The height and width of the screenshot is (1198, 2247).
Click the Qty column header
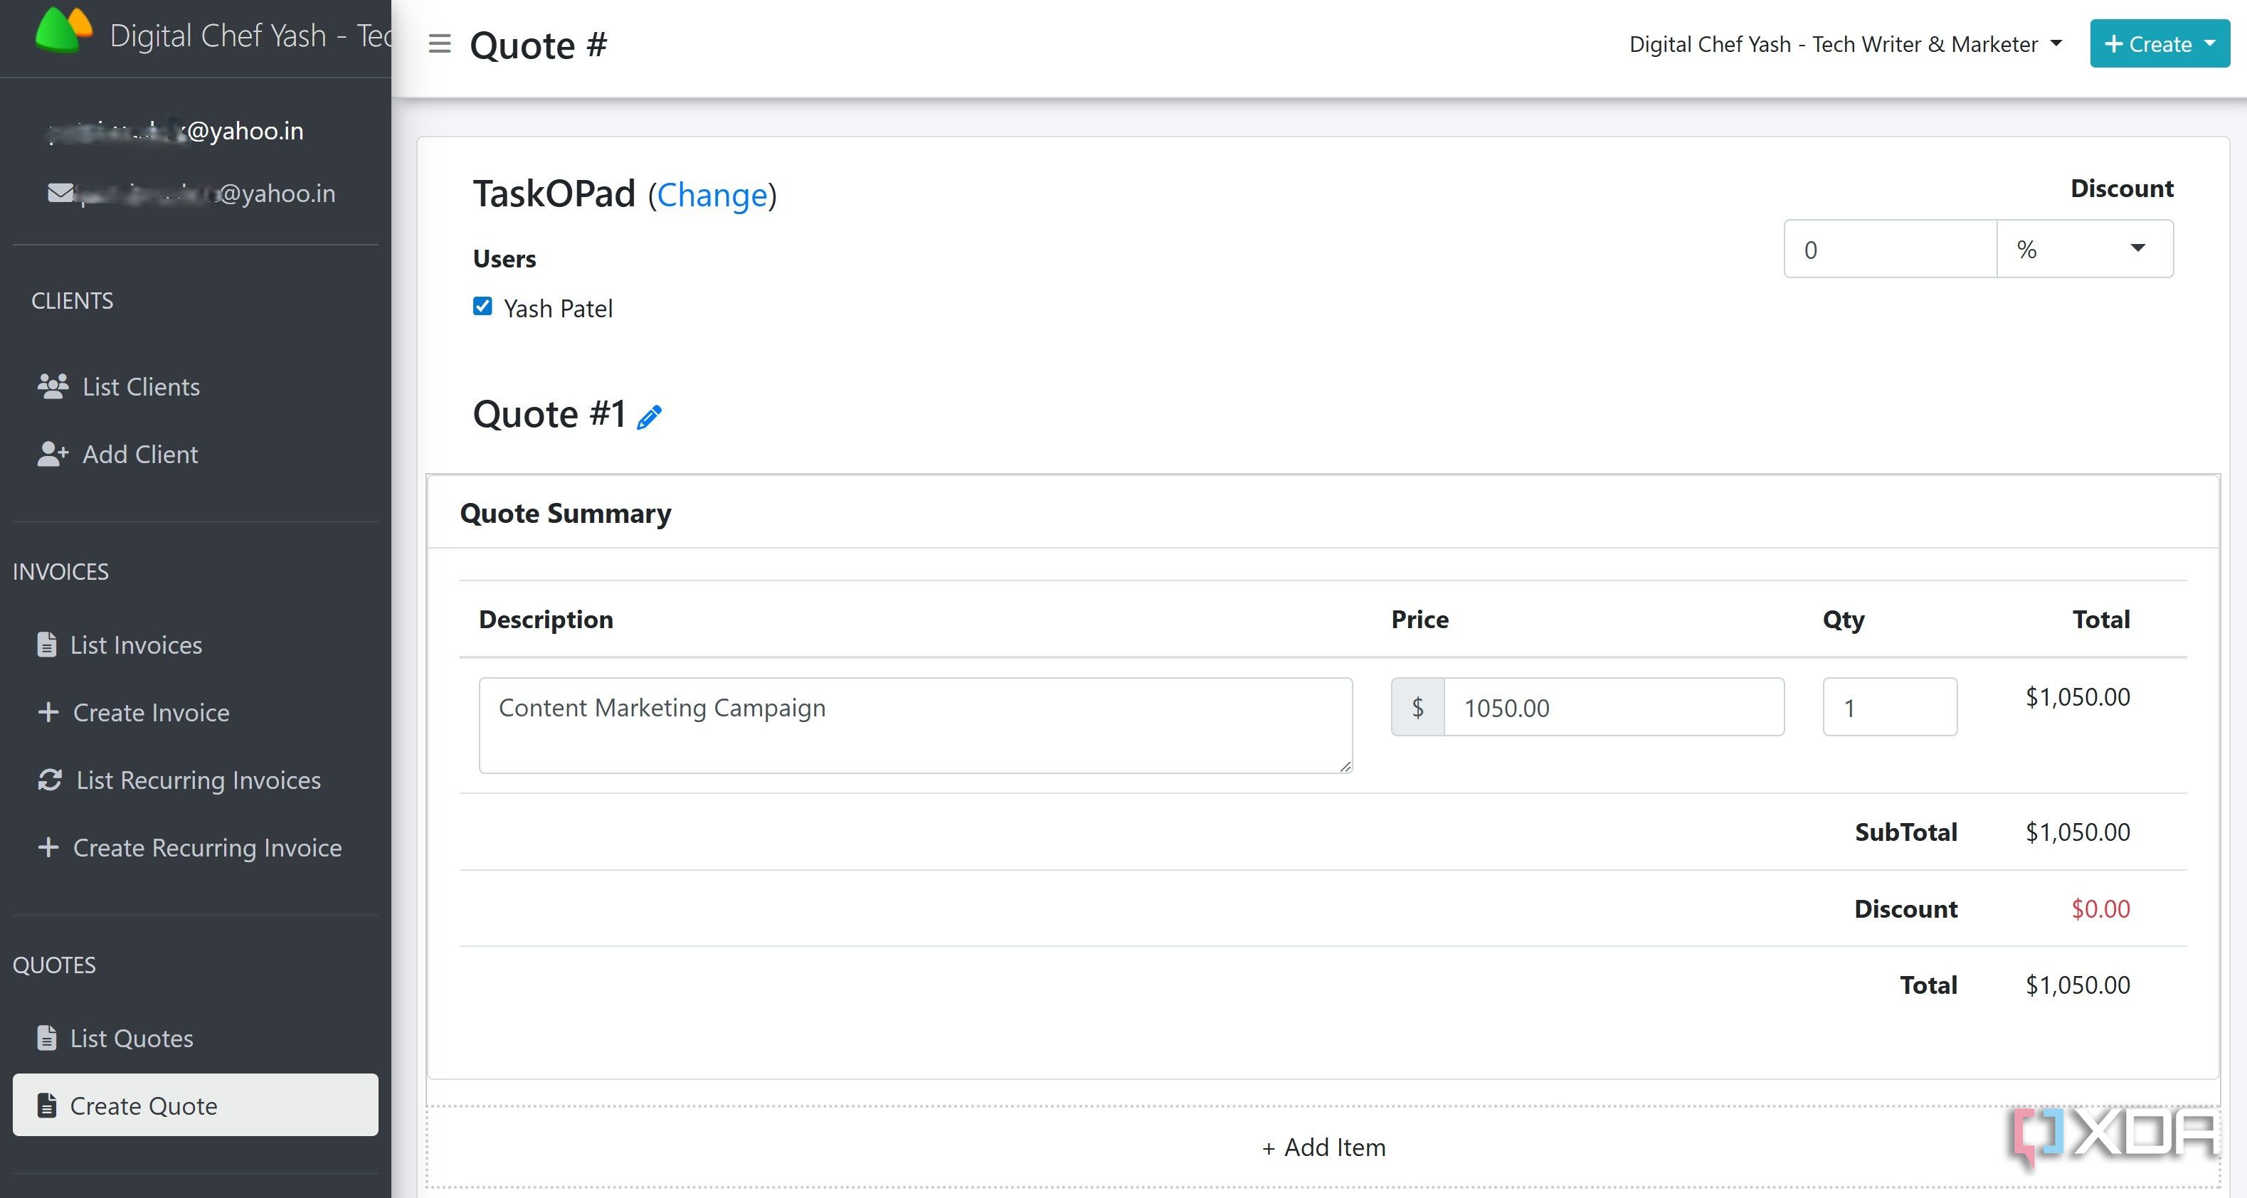point(1843,619)
